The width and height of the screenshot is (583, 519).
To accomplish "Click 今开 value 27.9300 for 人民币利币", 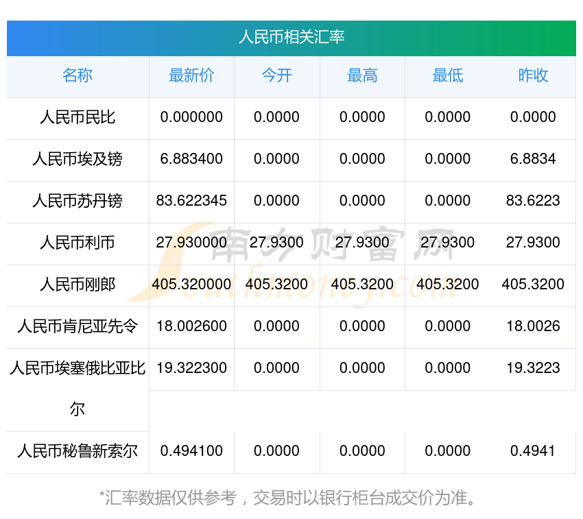I will [276, 243].
